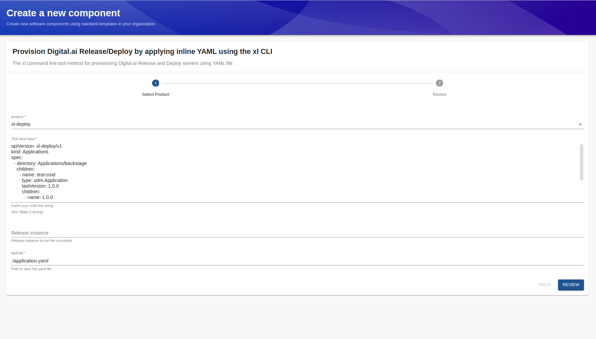Select the 'Select Product' step label
This screenshot has width=596, height=339.
click(x=156, y=94)
